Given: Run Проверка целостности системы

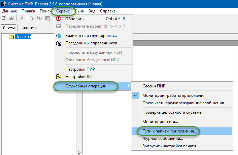Looking at the screenshot, I should [182, 112].
